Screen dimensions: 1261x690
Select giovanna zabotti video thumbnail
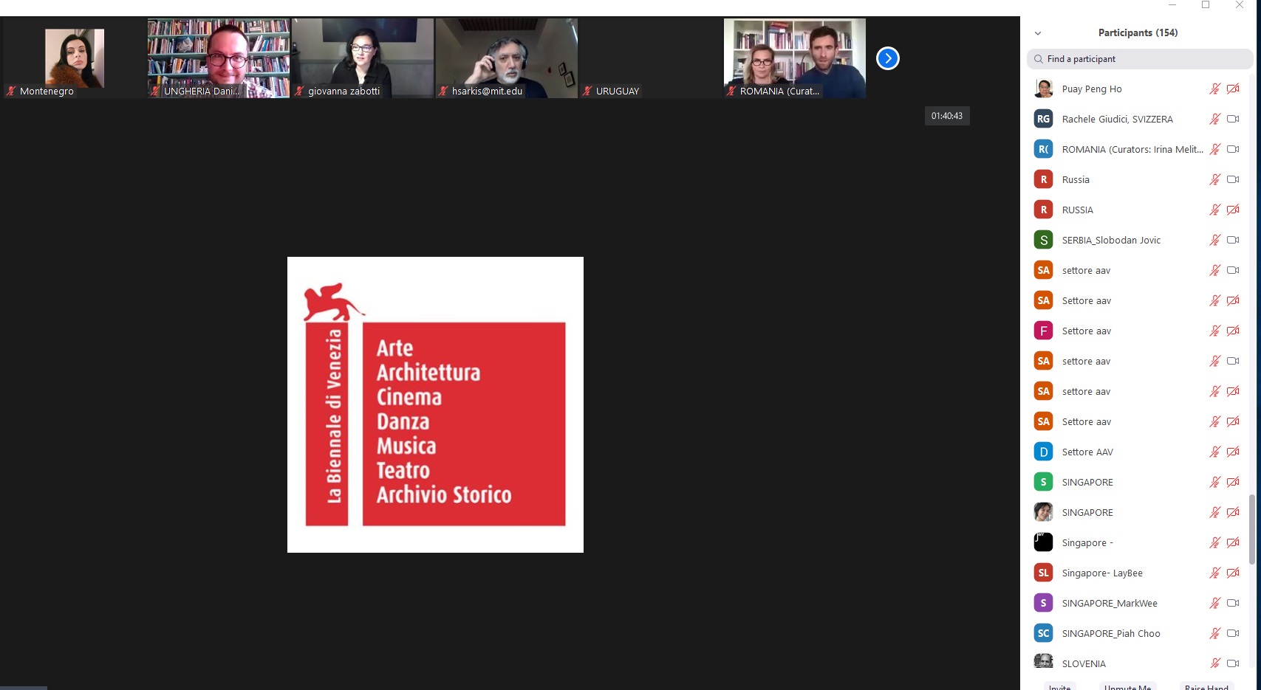point(362,58)
